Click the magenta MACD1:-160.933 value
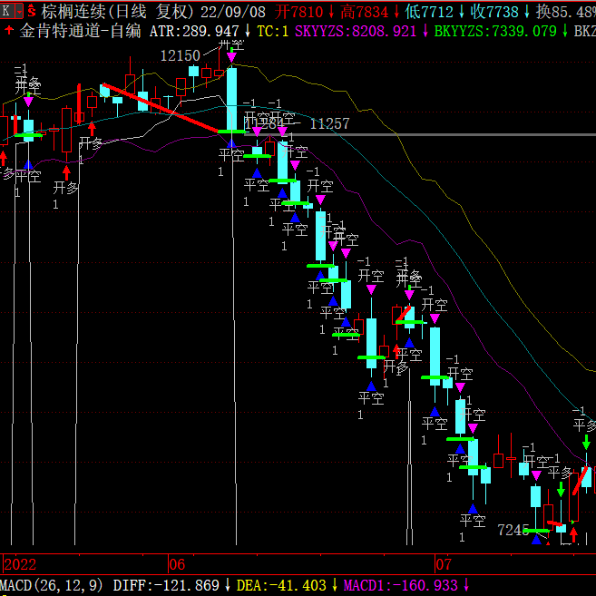 click(401, 585)
